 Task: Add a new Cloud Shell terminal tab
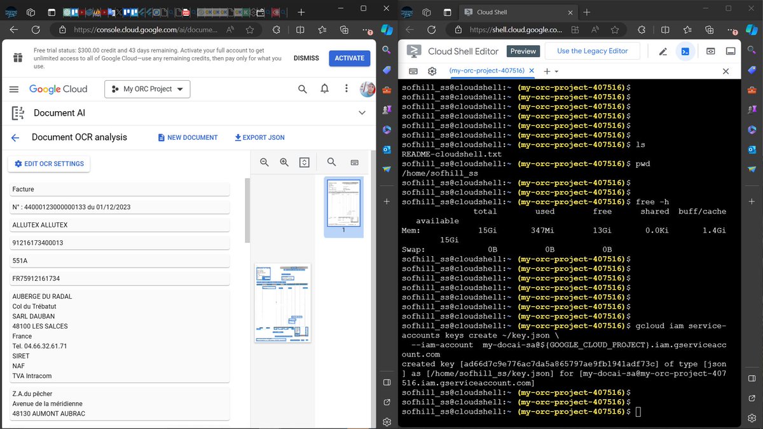point(547,72)
